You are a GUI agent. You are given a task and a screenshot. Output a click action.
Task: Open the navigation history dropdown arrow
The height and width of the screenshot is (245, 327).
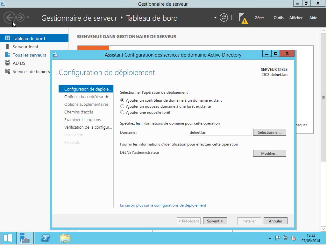(x=28, y=17)
